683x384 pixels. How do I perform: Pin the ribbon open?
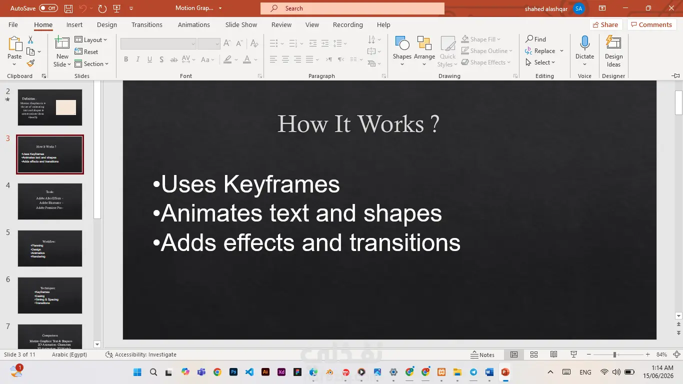[x=676, y=75]
